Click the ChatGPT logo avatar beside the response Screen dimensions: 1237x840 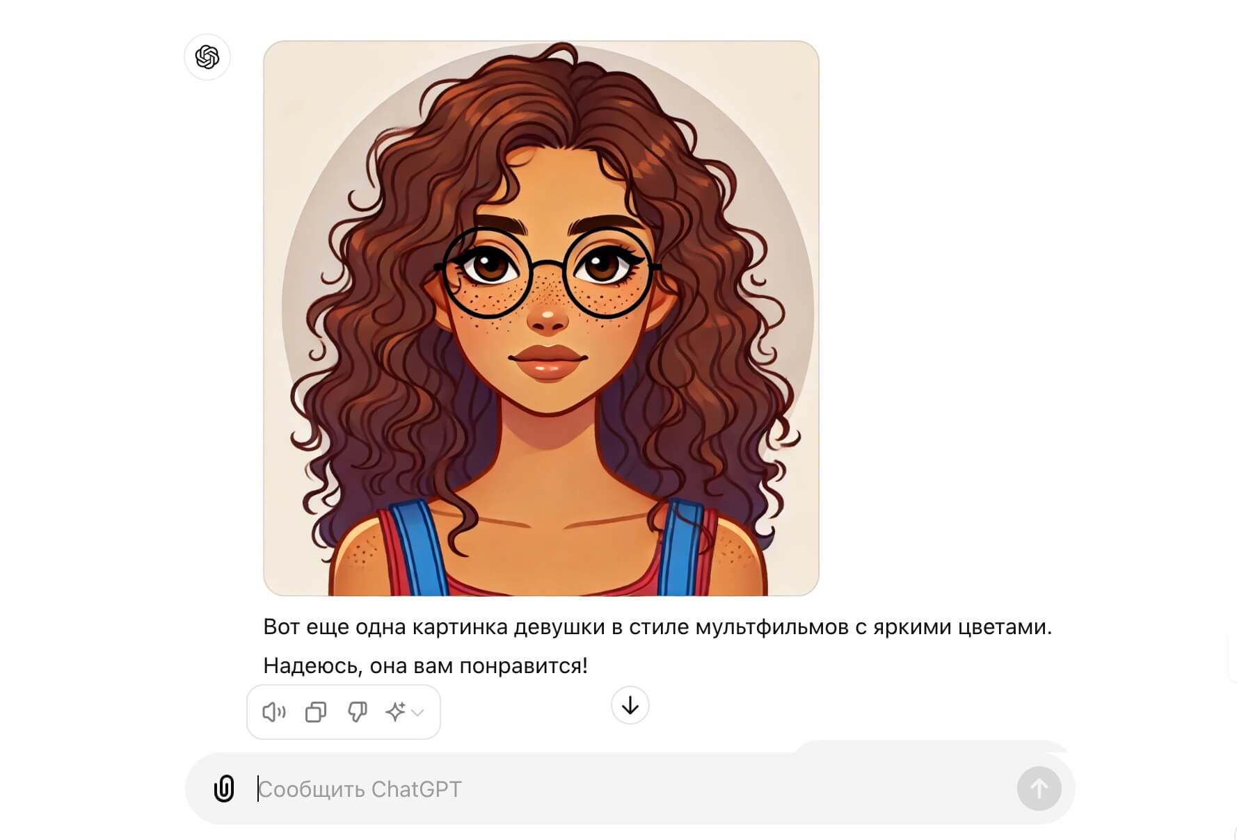click(207, 57)
